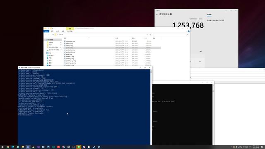Screen dimensions: 265x149
Task: Open Google Drive (G:) in navigation pane
Action: point(54,50)
